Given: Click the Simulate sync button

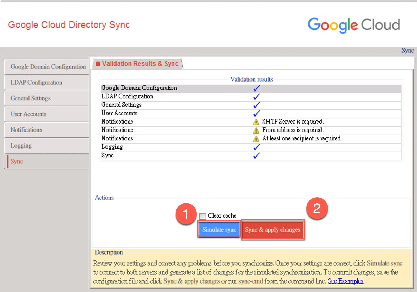Looking at the screenshot, I should (x=219, y=230).
